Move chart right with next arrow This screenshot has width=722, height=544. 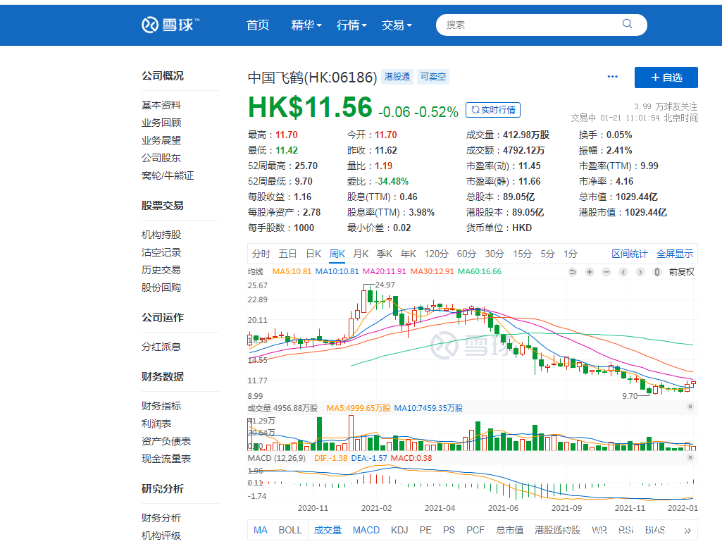pos(640,272)
